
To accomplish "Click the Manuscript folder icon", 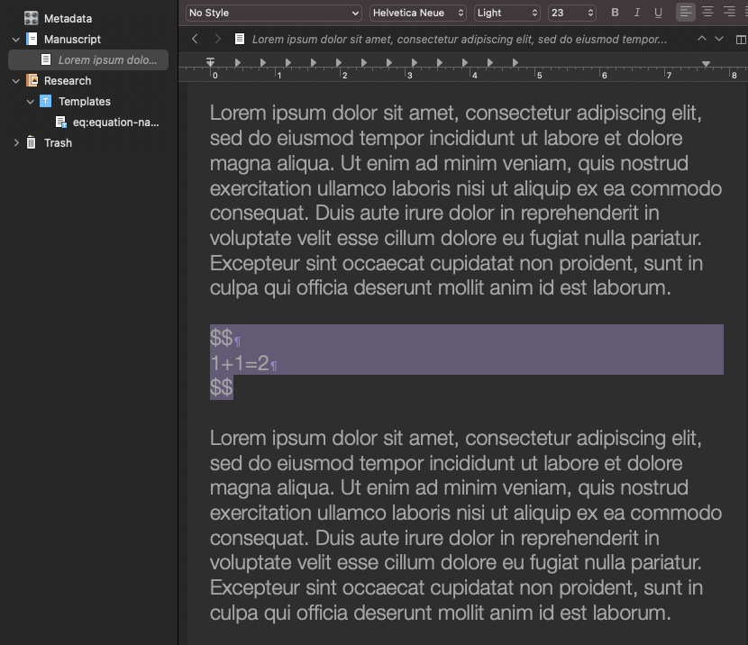I will (32, 39).
